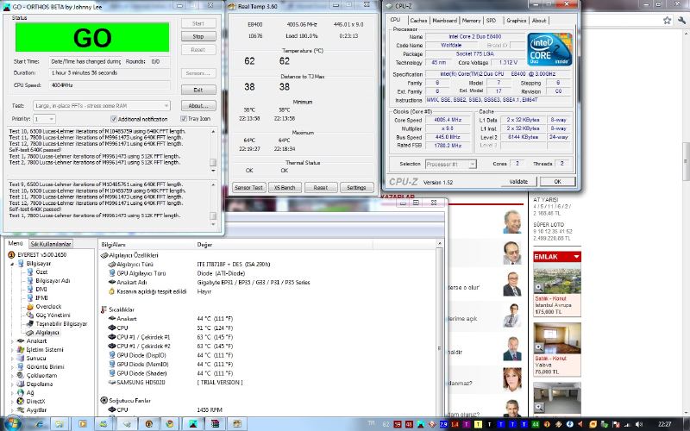
Task: Toggle Tray Icon checkbox in ORTHOS
Action: pyautogui.click(x=184, y=118)
